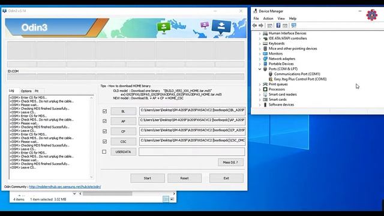
Task: Enable the USERDATA checkbox
Action: [x=104, y=152]
